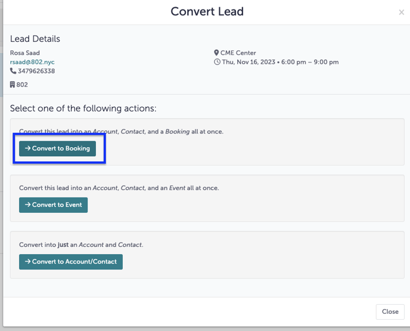Image resolution: width=410 pixels, height=331 pixels.
Task: Click the phone icon beside the number
Action: (x=13, y=72)
